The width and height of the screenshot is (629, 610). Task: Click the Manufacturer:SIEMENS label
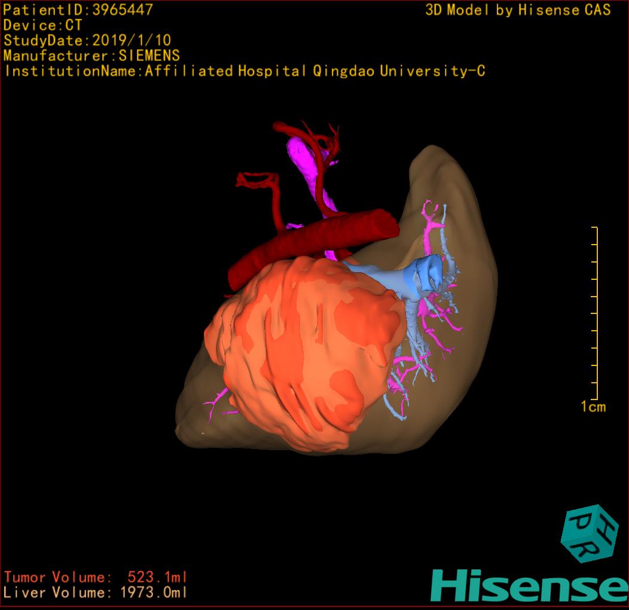[91, 56]
